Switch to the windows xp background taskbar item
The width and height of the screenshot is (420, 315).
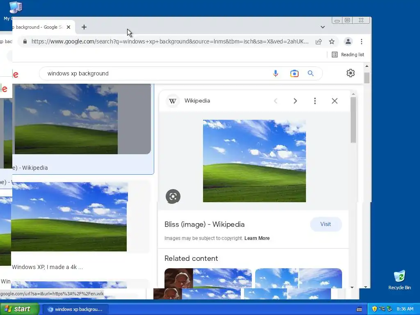(x=75, y=309)
